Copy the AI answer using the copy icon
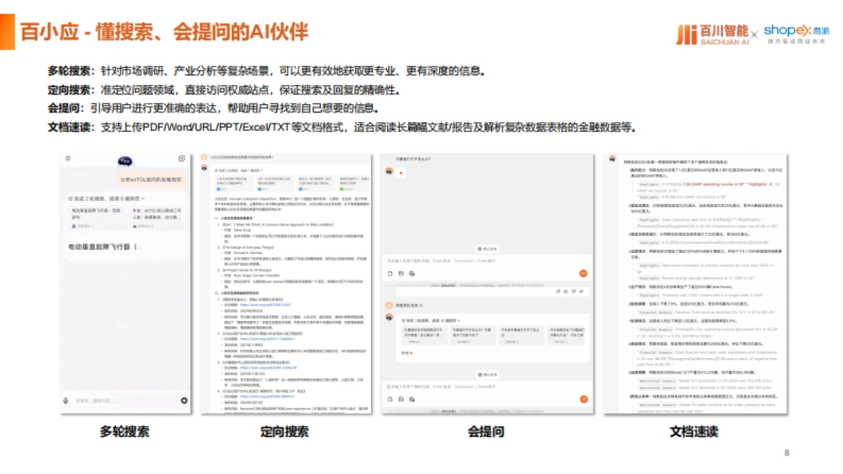 (x=558, y=291)
